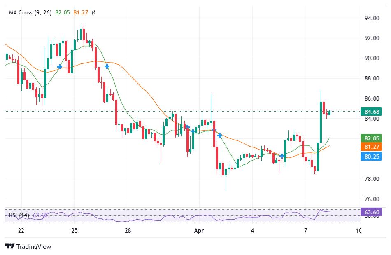The image size is (391, 255).
Task: Click the orange 81.27 price axis tag
Action: 370,147
